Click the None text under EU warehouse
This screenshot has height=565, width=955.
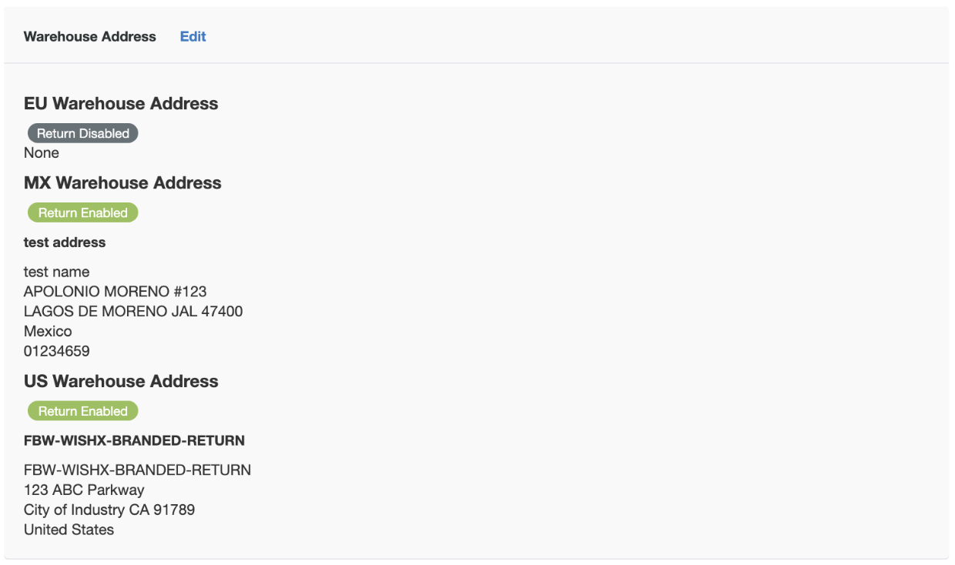pos(42,153)
